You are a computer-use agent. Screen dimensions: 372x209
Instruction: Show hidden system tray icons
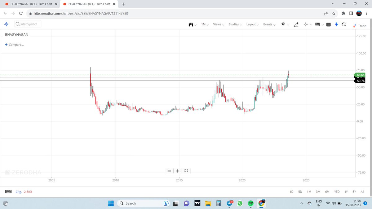pyautogui.click(x=302, y=203)
